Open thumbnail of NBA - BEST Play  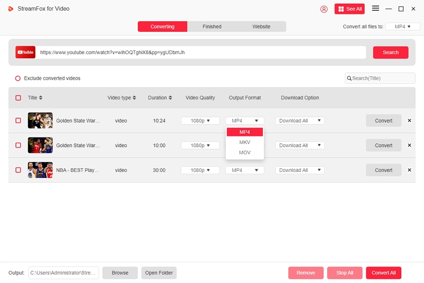tap(40, 170)
